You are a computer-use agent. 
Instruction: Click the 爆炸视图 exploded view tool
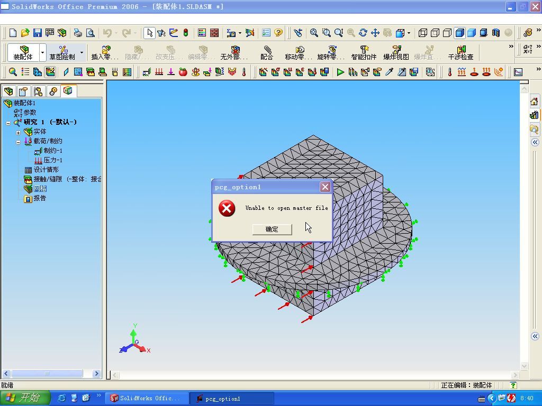tap(396, 52)
